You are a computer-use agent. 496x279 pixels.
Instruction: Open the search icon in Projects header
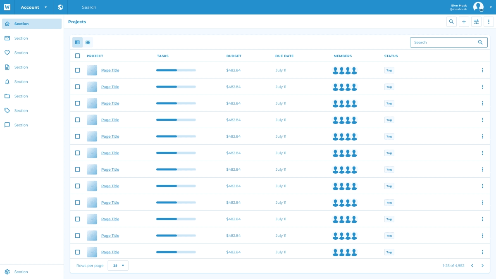451,21
